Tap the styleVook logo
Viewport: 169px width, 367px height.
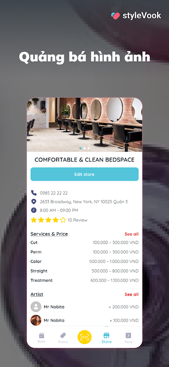point(136,16)
